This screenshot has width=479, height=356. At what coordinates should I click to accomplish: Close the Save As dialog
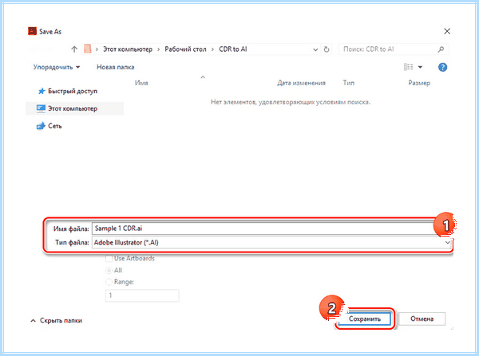[x=447, y=31]
